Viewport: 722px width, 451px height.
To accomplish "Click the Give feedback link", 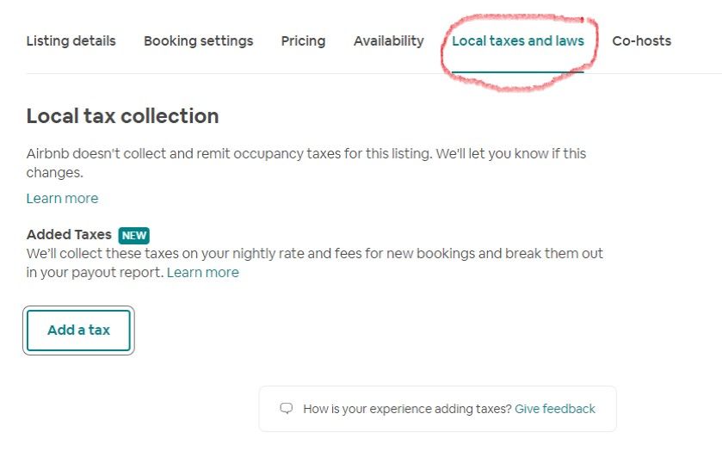I will pos(554,409).
